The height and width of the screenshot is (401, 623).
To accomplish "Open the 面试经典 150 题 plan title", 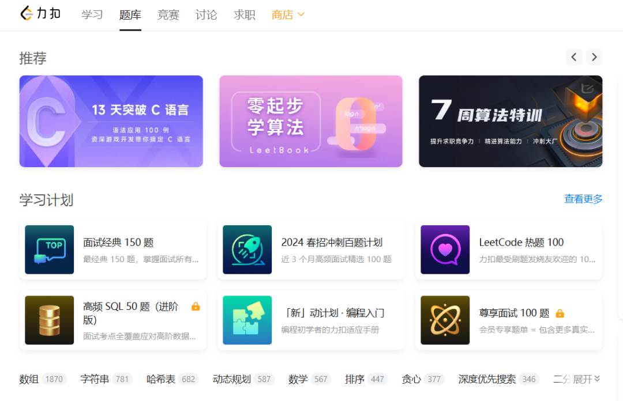I will tap(118, 242).
